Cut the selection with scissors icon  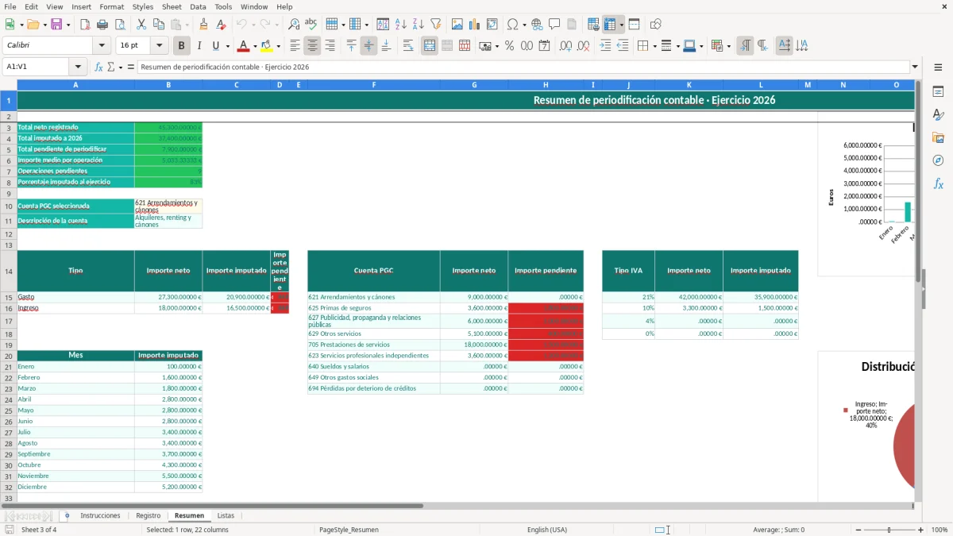(x=141, y=25)
